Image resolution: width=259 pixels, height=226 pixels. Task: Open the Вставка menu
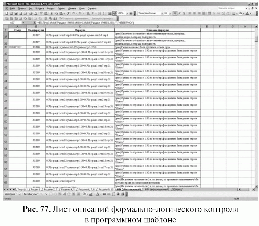click(40, 8)
